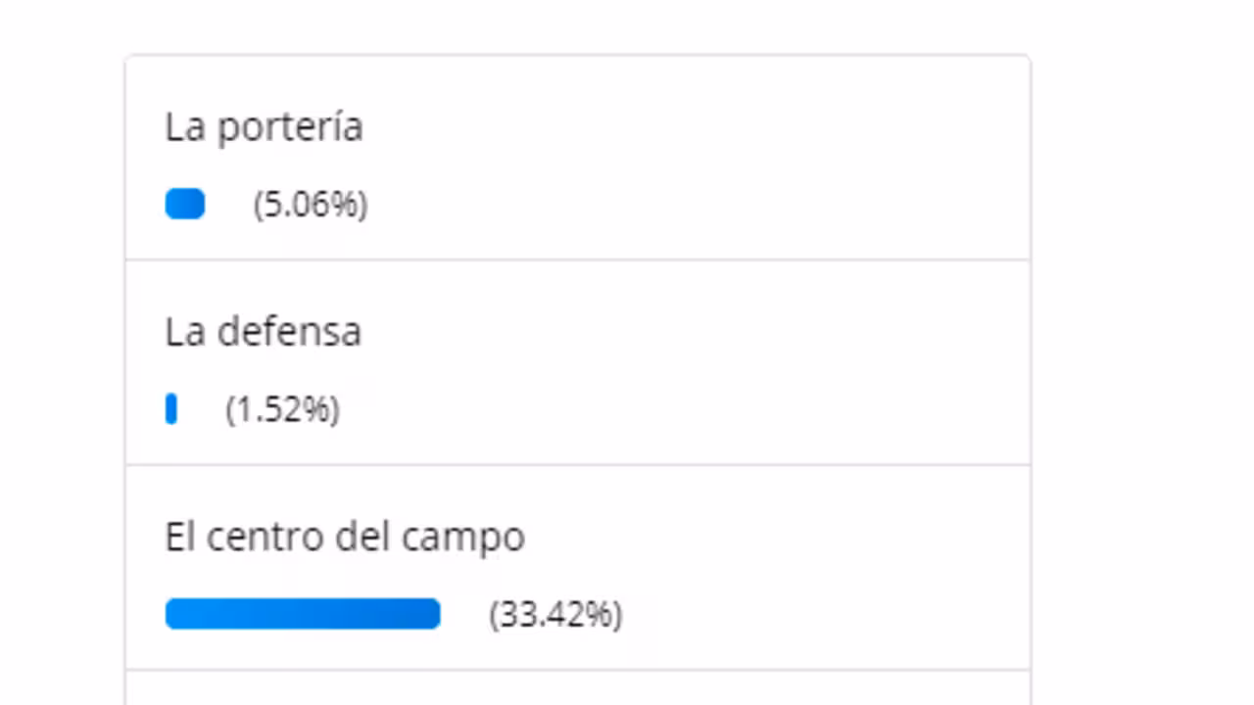Viewport: 1254px width, 705px height.
Task: Click divider between La defensa and El centro
Action: pyautogui.click(x=578, y=464)
